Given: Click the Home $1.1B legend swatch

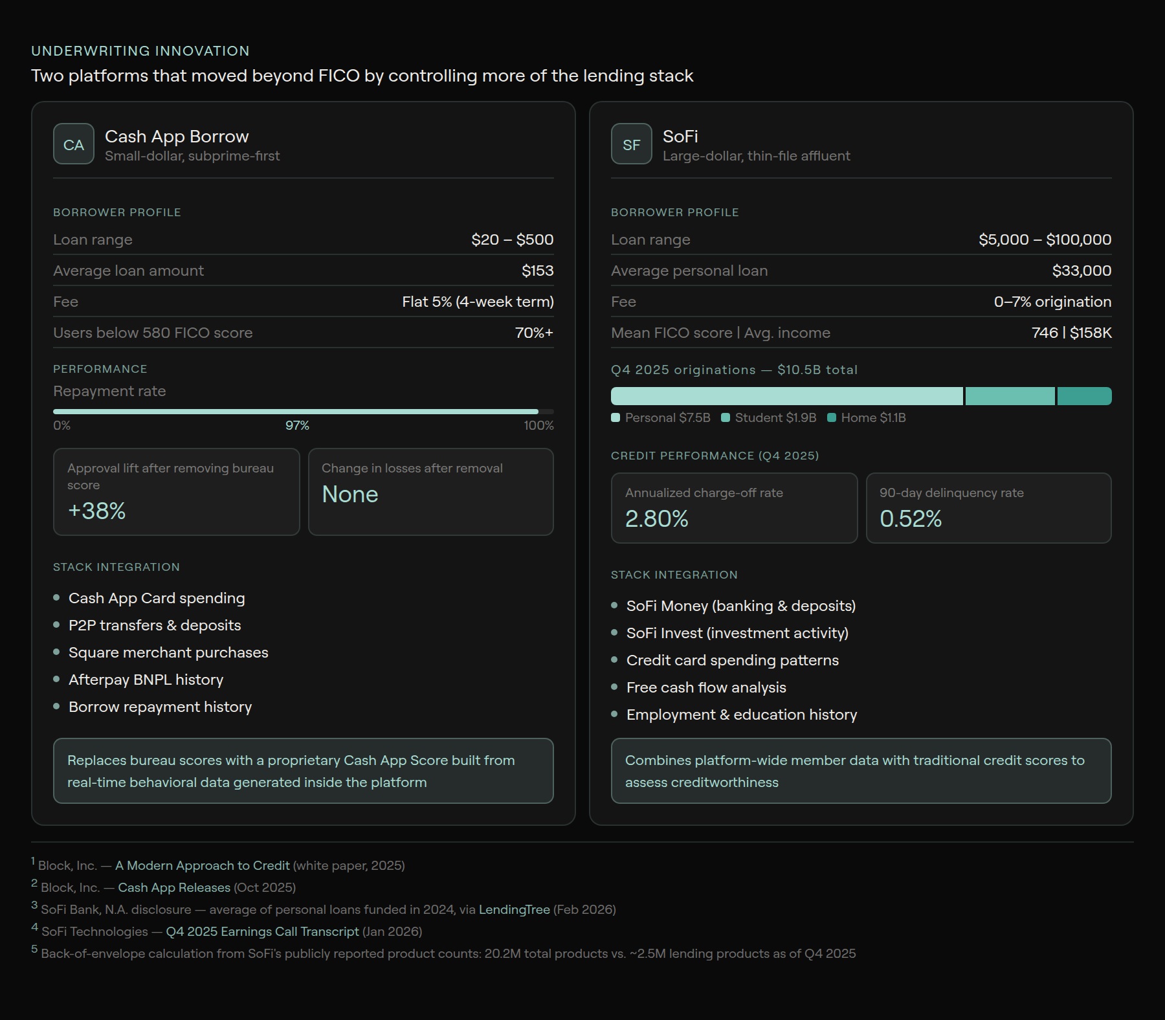Looking at the screenshot, I should [832, 417].
